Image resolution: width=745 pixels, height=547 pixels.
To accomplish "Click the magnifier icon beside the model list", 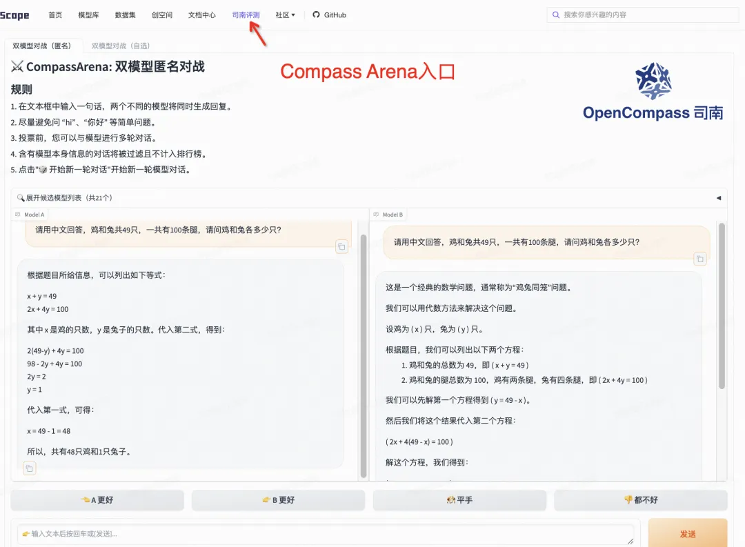I will click(x=22, y=197).
